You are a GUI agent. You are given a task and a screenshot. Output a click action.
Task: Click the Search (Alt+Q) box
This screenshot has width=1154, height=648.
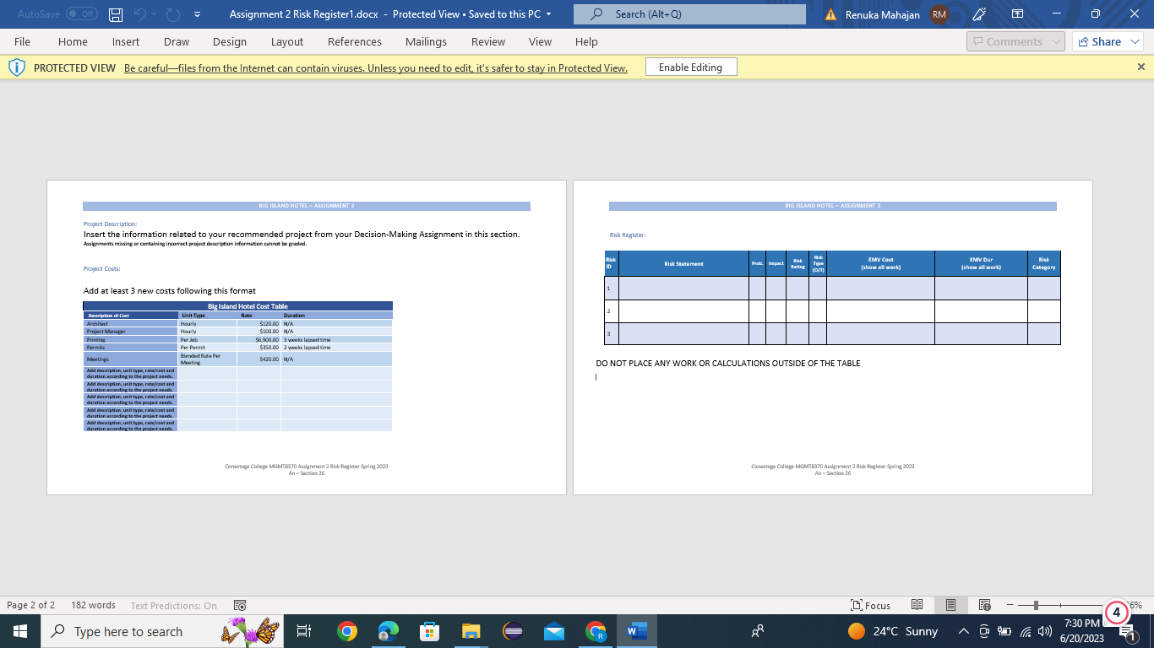click(689, 14)
